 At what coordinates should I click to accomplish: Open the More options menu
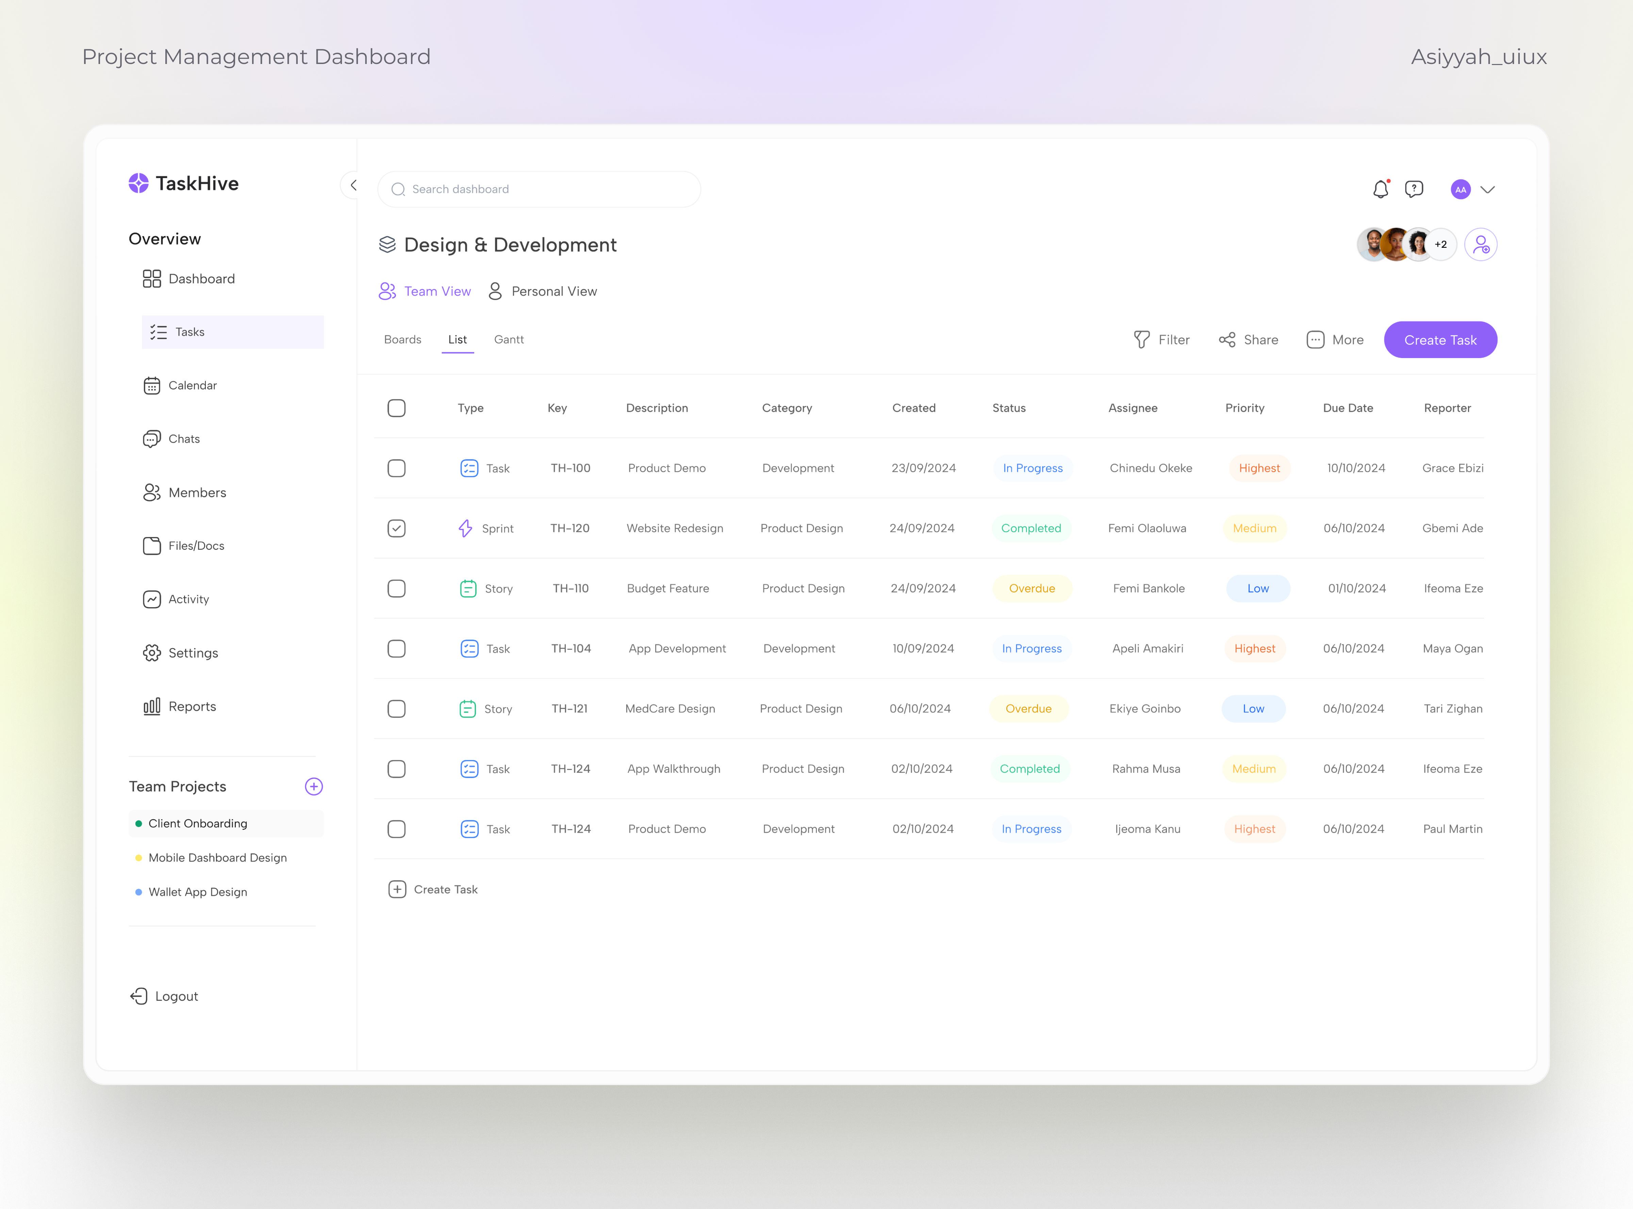point(1335,339)
